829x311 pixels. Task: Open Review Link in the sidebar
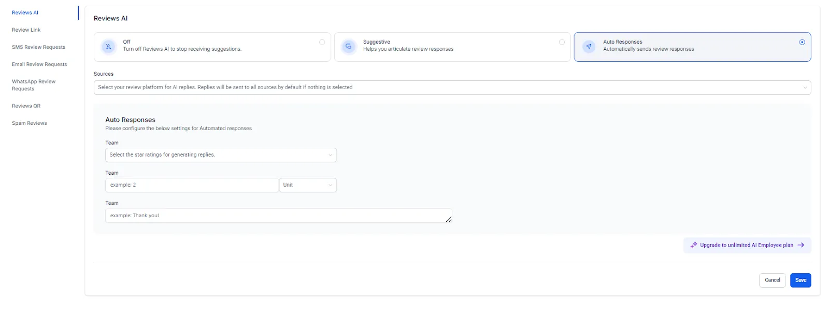click(26, 30)
